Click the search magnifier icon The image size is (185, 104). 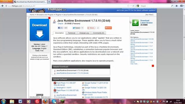click(x=172, y=6)
